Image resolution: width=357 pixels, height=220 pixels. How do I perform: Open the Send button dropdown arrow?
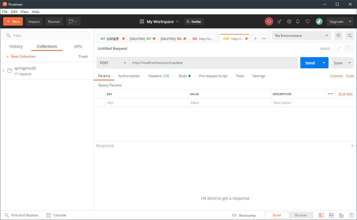[x=324, y=63]
